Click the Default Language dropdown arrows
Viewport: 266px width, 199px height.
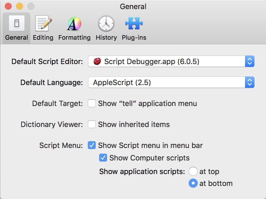[250, 82]
